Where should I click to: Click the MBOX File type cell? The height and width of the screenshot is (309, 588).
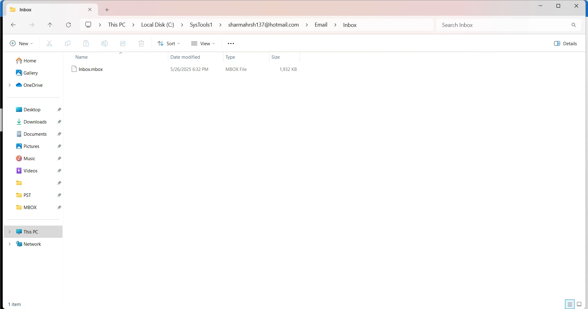(236, 69)
